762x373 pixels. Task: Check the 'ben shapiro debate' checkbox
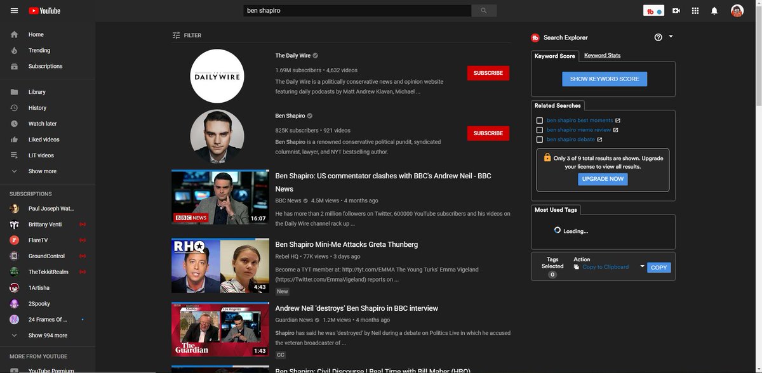540,140
